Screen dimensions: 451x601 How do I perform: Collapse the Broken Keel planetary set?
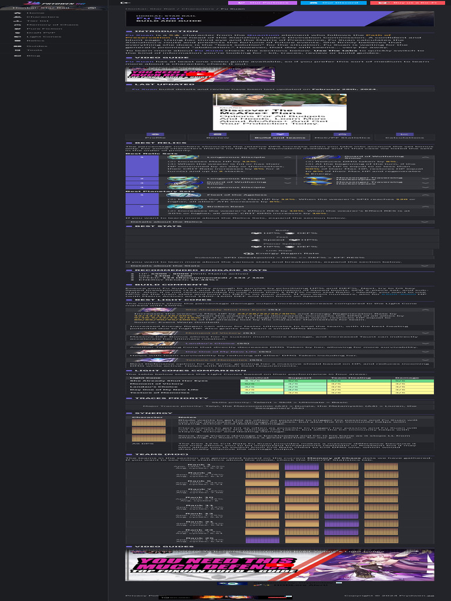point(425,207)
